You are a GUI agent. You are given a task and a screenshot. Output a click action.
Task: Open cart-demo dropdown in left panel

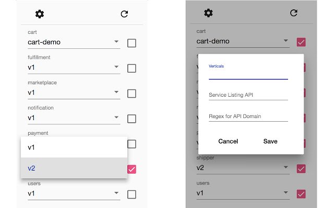74,42
